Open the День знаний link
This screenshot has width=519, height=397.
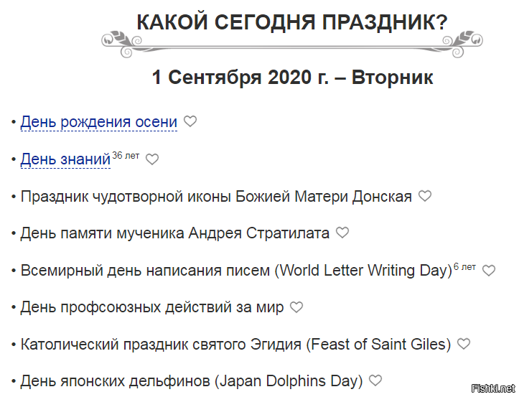coord(65,159)
